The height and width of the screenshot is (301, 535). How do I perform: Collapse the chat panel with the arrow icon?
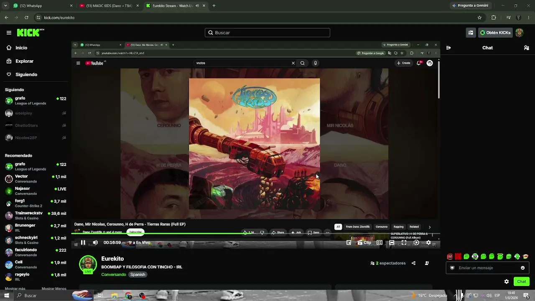(x=448, y=48)
